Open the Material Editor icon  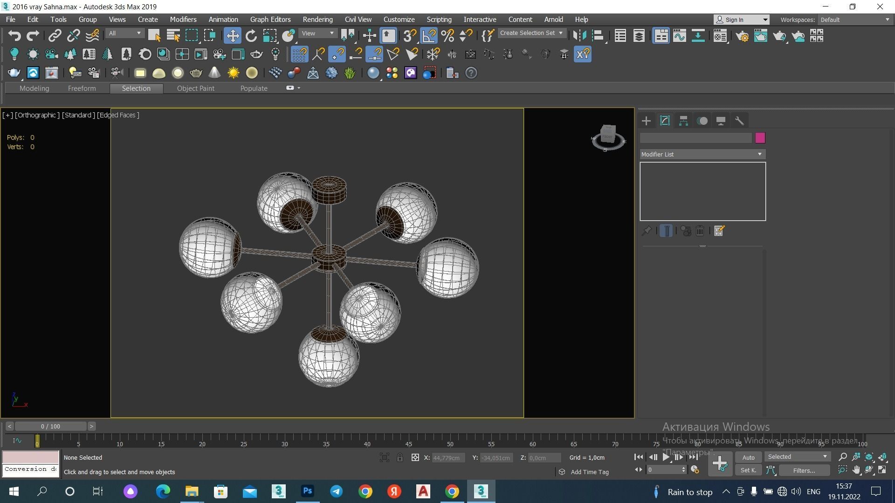click(720, 36)
